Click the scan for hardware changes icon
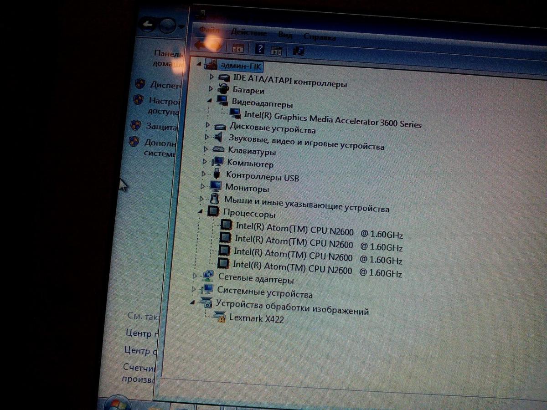Screen dimensions: 547x410 pos(299,51)
